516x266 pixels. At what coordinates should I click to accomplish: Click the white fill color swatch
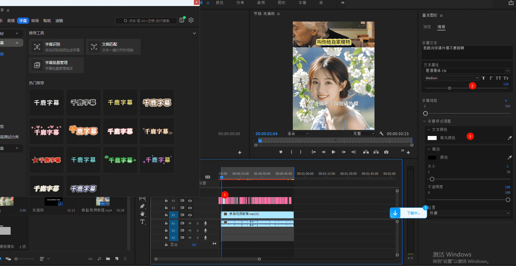coord(432,138)
